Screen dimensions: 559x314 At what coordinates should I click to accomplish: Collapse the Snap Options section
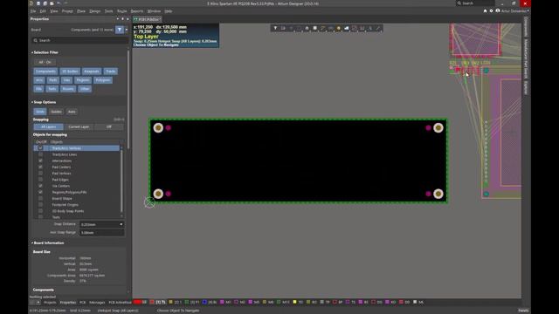pyautogui.click(x=32, y=102)
